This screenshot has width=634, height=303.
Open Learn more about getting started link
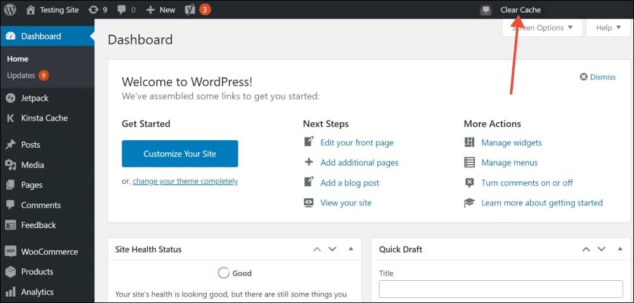542,203
